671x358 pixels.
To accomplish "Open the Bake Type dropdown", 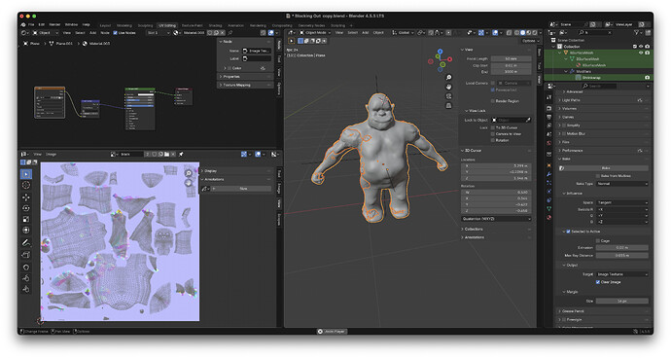I will [x=621, y=184].
